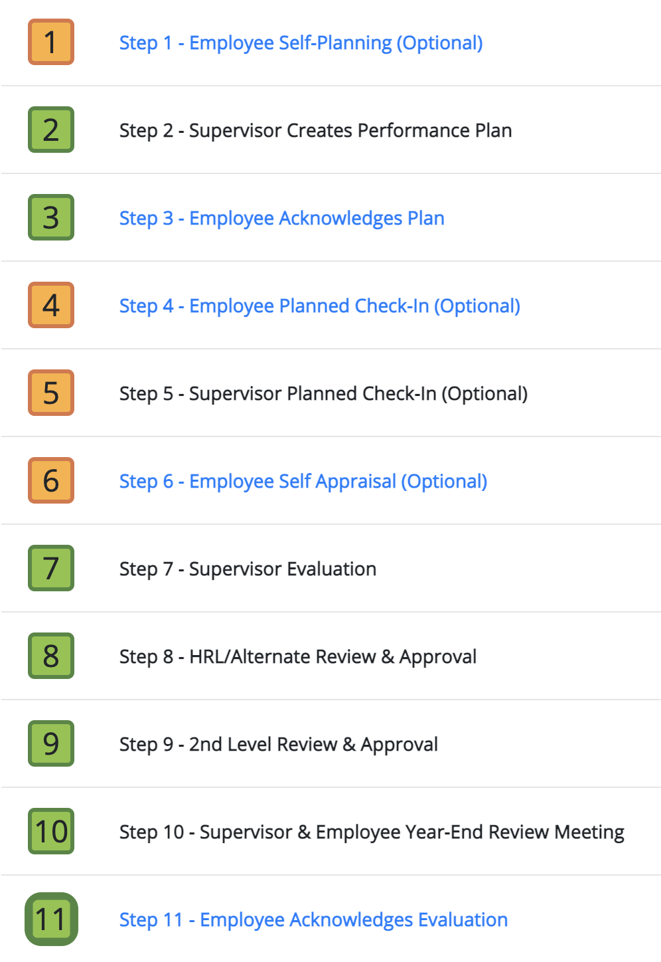Click the highlighted number 11 step icon
Viewport: 661px width, 962px height.
[x=51, y=919]
